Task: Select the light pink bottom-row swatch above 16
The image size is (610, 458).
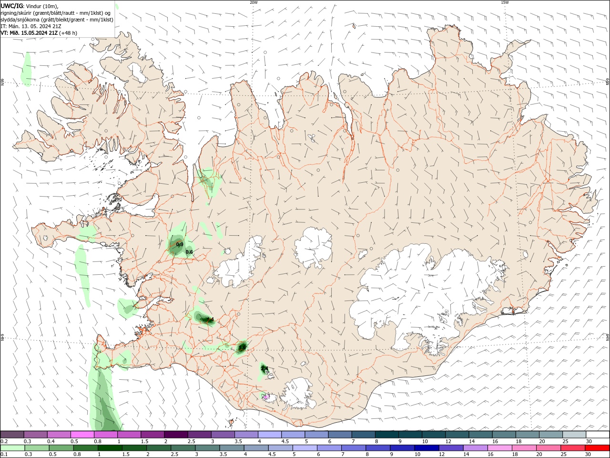Action: pos(500,448)
